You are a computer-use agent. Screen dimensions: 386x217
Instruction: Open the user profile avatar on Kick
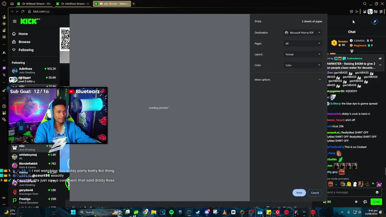coord(375,21)
